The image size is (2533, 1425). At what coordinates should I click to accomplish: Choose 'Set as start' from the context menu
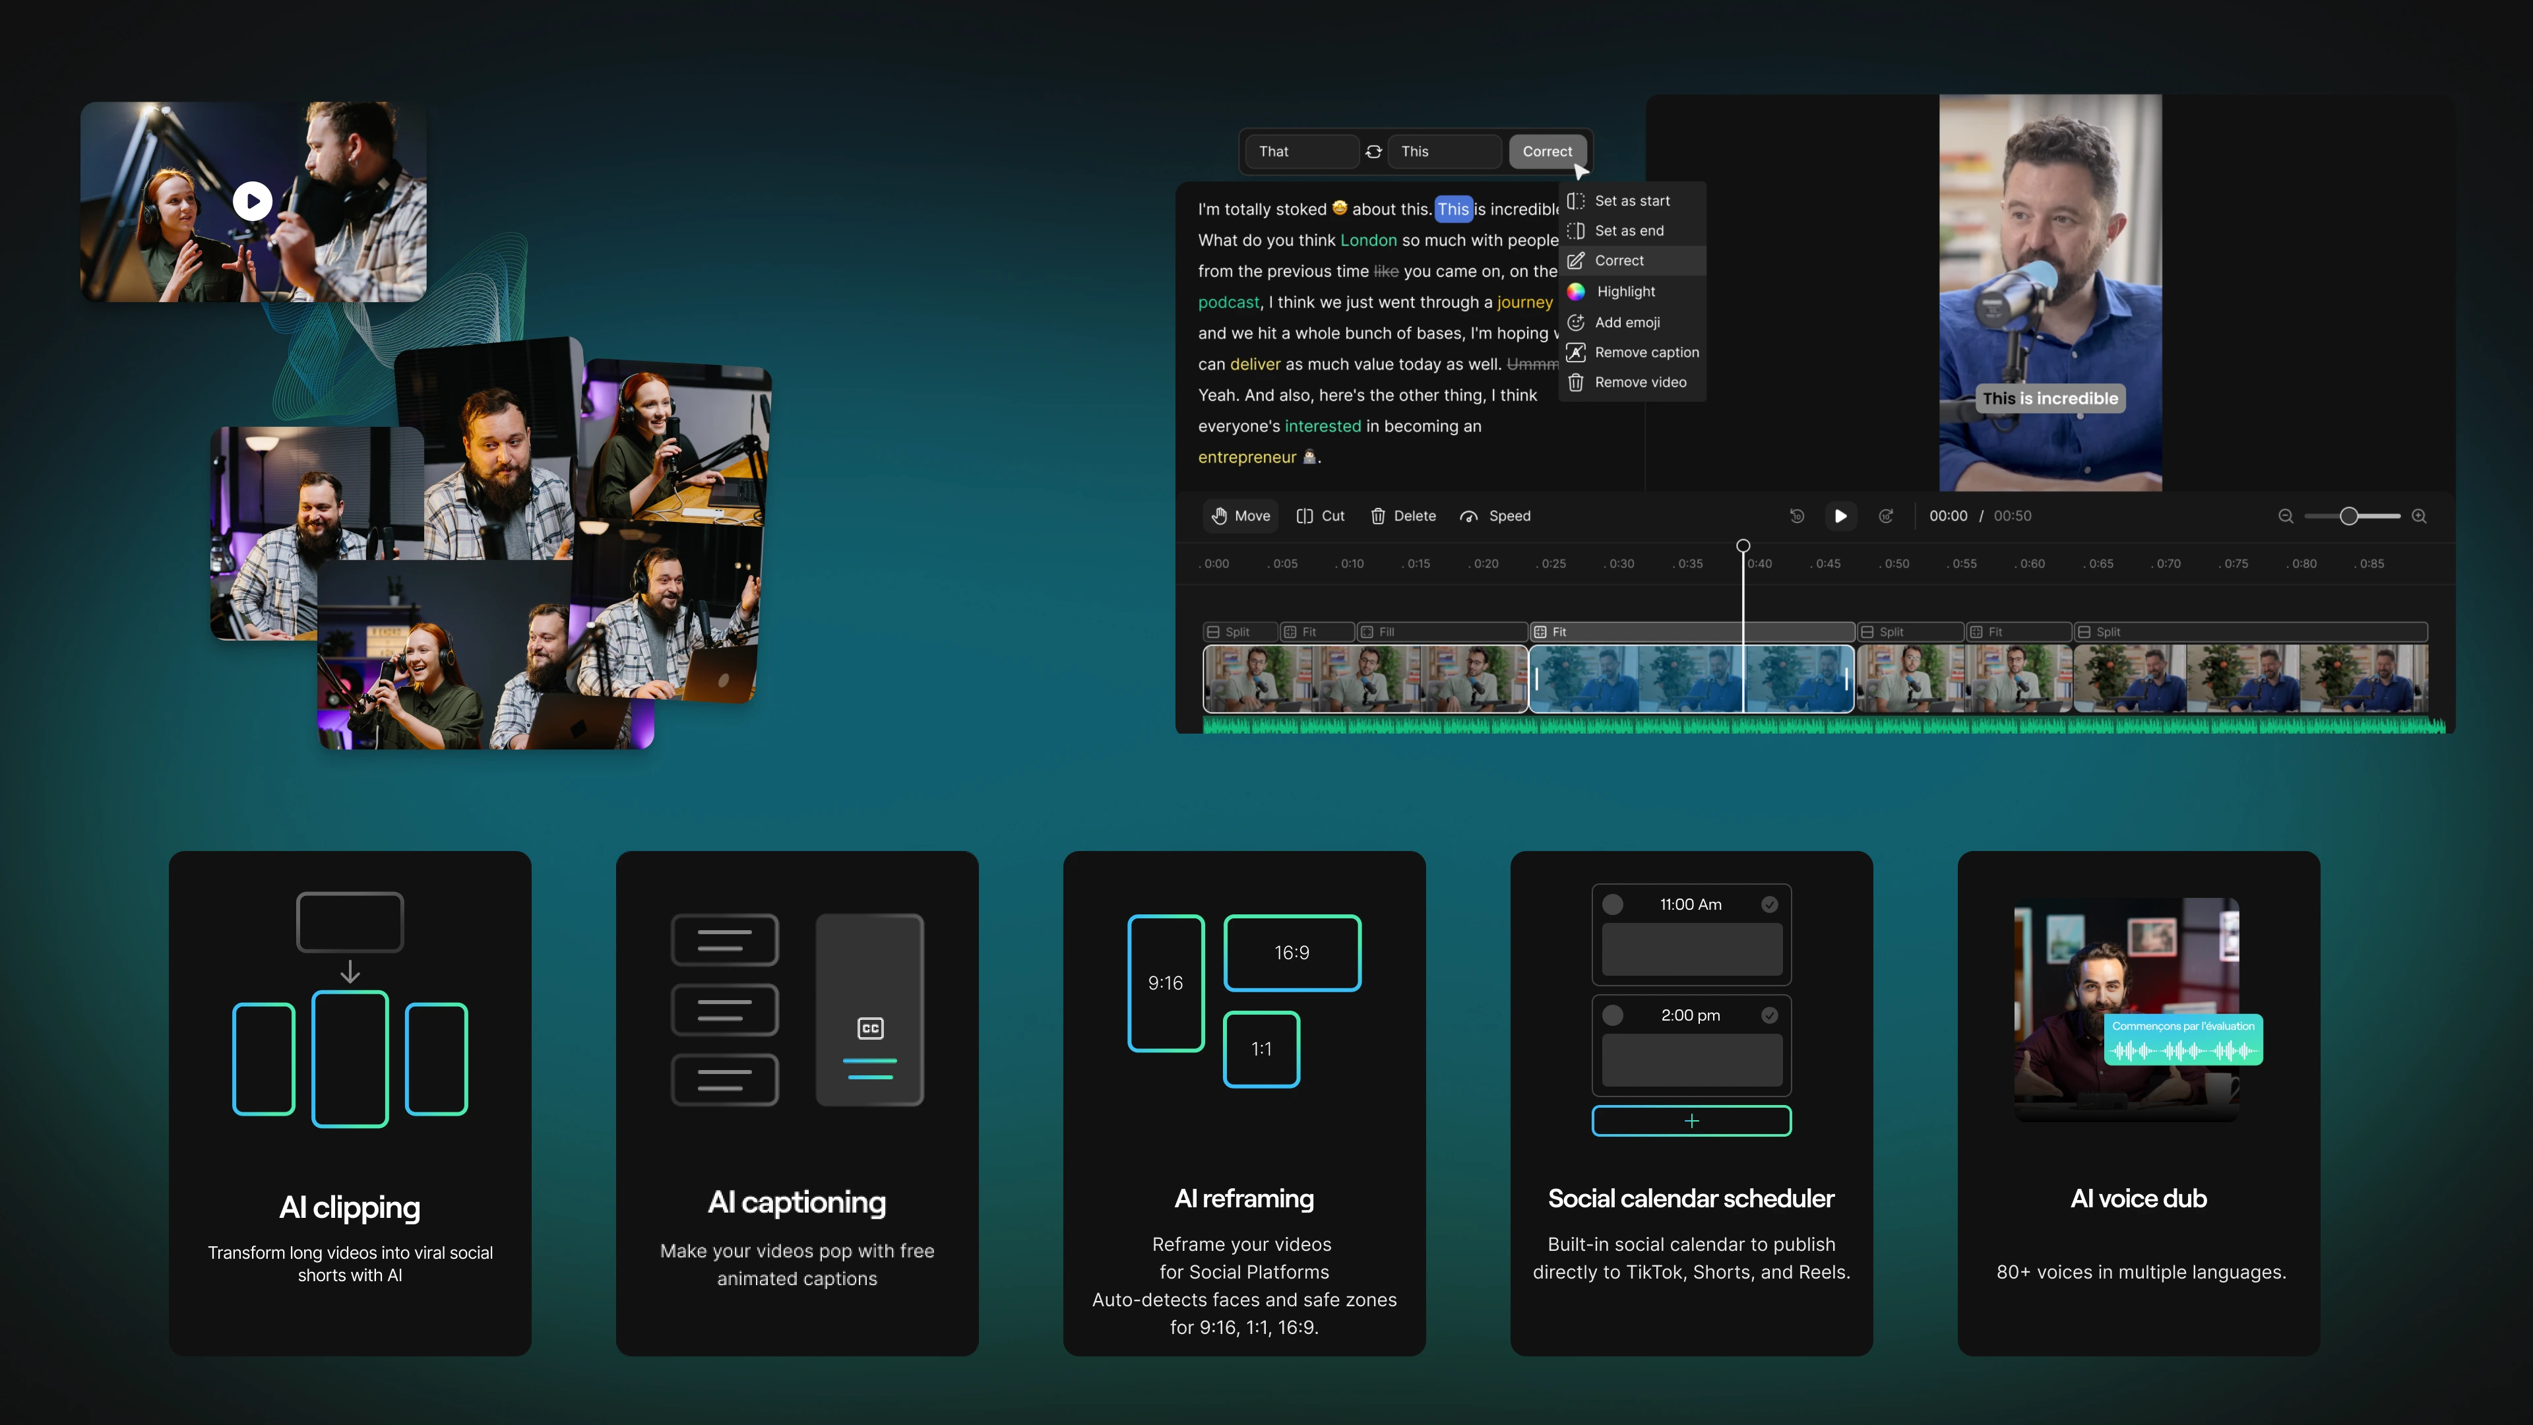[1633, 201]
